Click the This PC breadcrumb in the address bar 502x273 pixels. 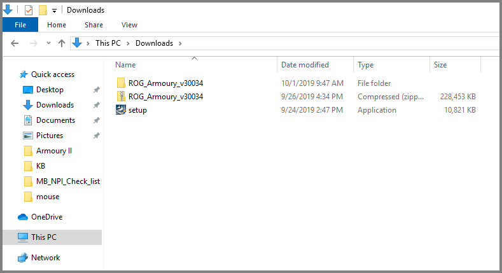pyautogui.click(x=108, y=43)
